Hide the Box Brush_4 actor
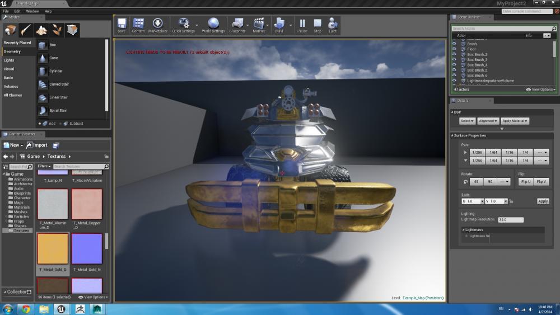The width and height of the screenshot is (560, 315). (x=454, y=65)
